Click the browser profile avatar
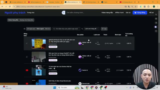The image size is (160, 90). [x=154, y=7]
